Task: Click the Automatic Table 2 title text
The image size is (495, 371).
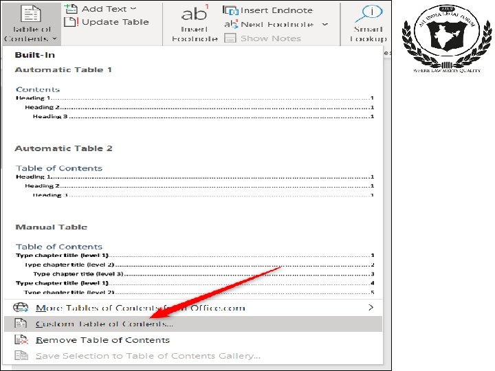Action: click(x=63, y=148)
